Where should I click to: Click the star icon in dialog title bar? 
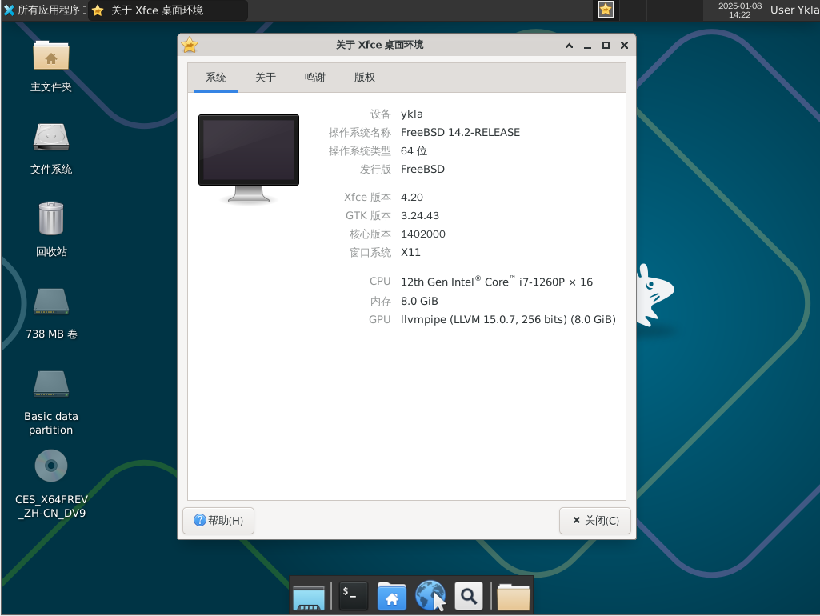pos(190,45)
